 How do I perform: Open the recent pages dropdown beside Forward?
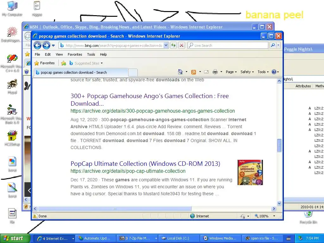click(x=53, y=46)
